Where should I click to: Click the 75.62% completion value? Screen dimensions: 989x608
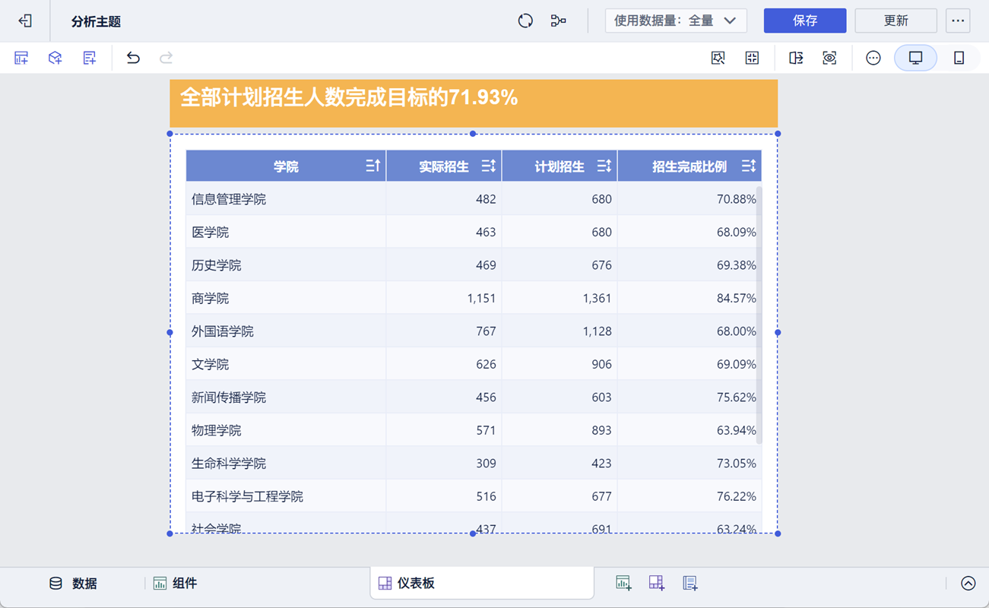point(736,397)
